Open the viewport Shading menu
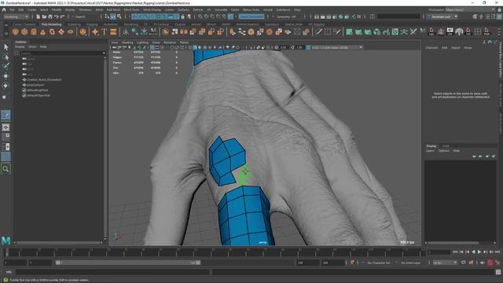 127,42
